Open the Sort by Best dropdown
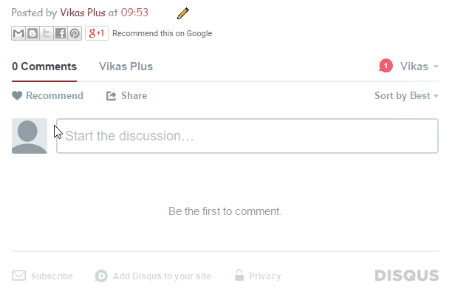Image resolution: width=452 pixels, height=300 pixels. [406, 95]
